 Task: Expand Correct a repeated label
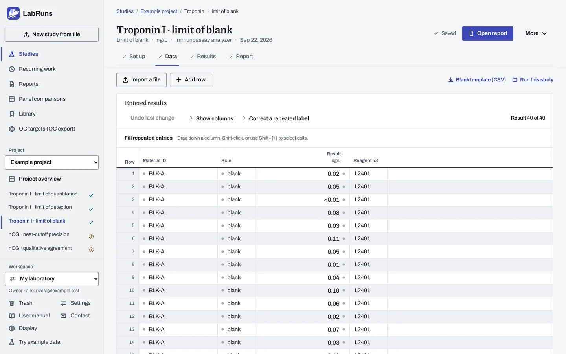pyautogui.click(x=276, y=118)
